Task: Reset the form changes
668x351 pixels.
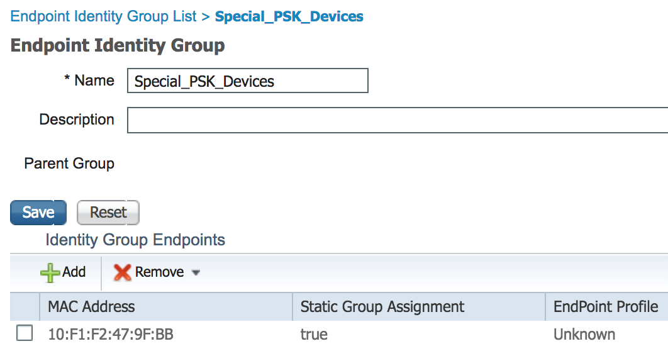Action: tap(108, 213)
